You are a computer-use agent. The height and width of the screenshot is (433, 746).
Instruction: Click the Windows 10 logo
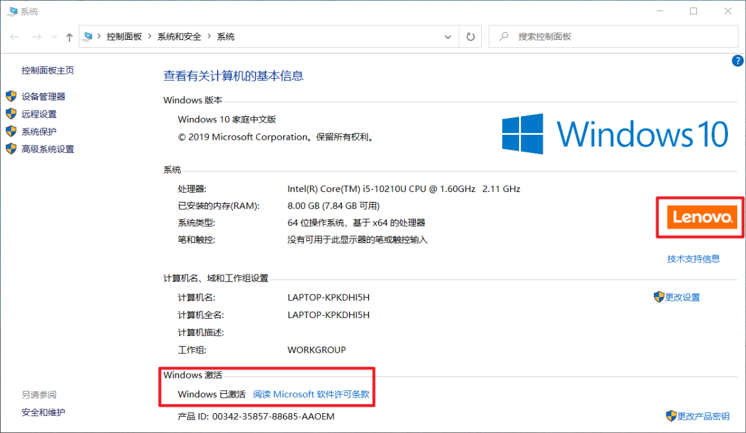tap(615, 134)
